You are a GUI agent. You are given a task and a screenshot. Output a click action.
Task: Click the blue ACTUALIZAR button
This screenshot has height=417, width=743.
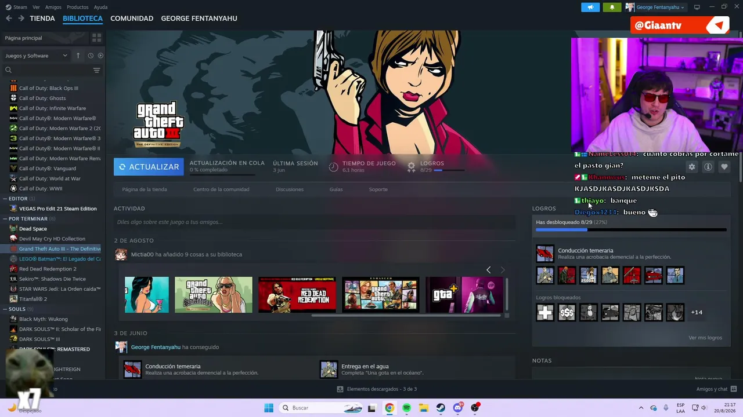coord(149,167)
